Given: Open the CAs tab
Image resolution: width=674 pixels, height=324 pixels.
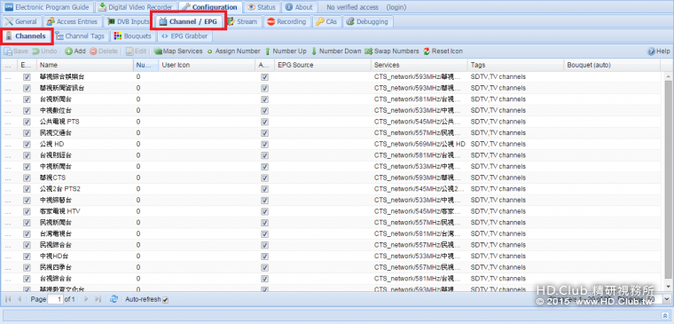Looking at the screenshot, I should coord(326,21).
